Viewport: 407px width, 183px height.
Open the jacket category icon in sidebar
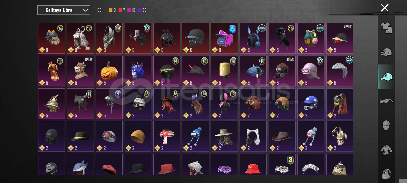[x=386, y=150]
